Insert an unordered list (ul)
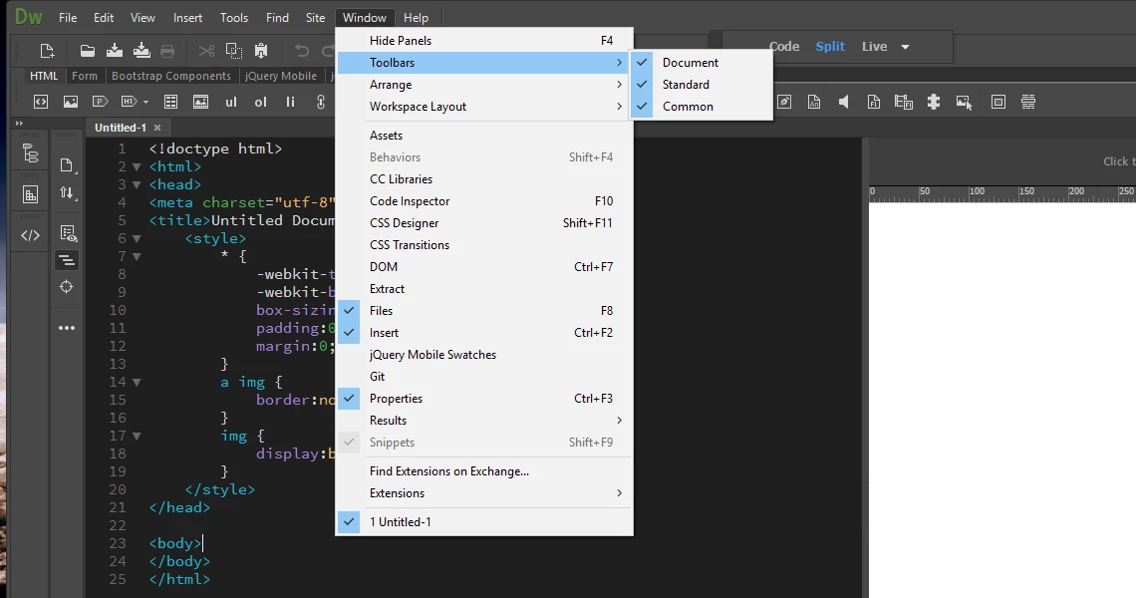1136x598 pixels. point(231,103)
